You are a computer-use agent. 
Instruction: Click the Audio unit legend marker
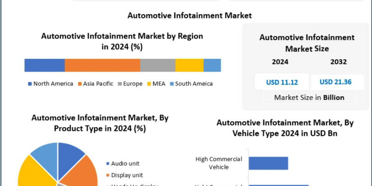click(x=108, y=164)
